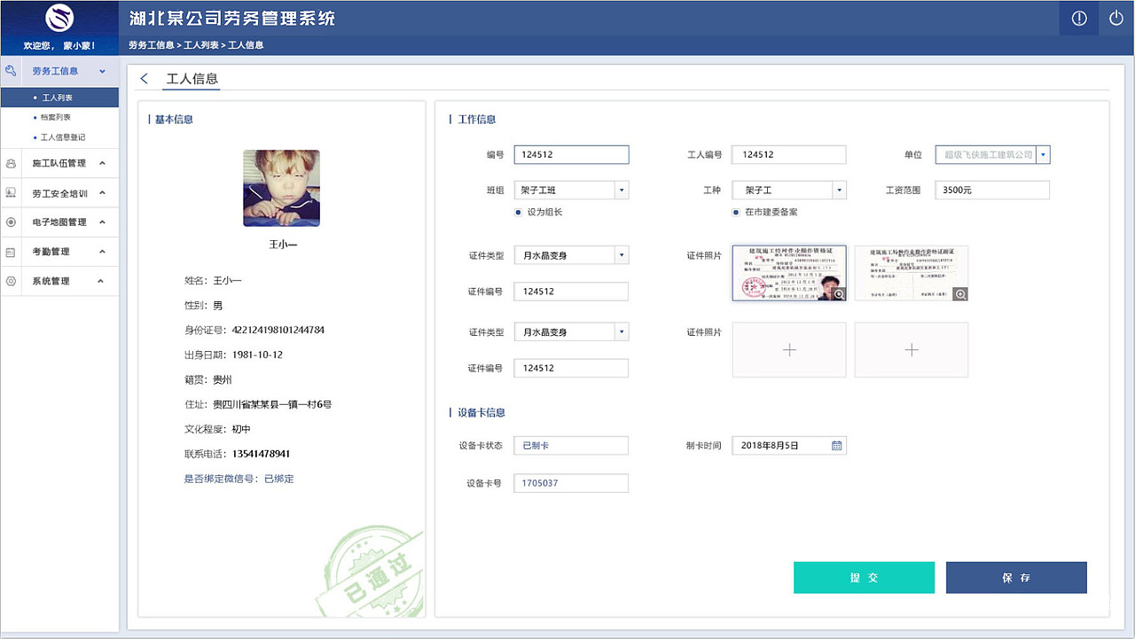Click phone number 13541478941
The image size is (1135, 639).
(x=262, y=454)
